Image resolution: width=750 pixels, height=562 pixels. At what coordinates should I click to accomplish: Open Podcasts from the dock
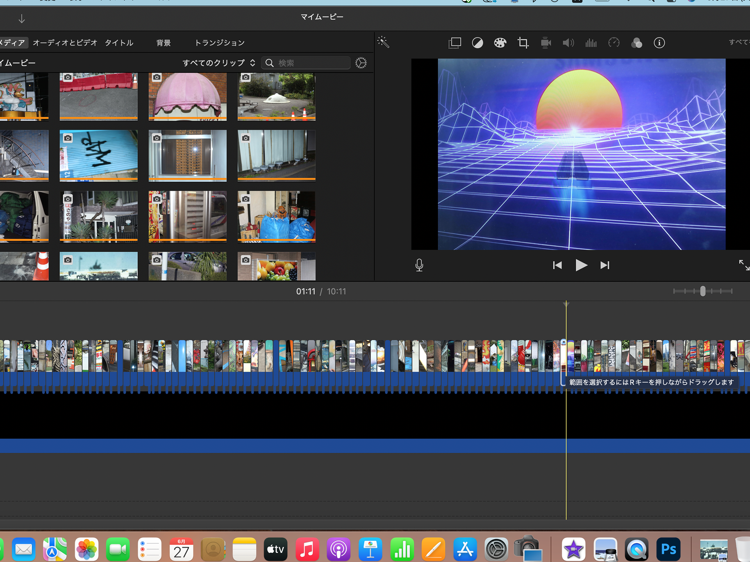[339, 550]
